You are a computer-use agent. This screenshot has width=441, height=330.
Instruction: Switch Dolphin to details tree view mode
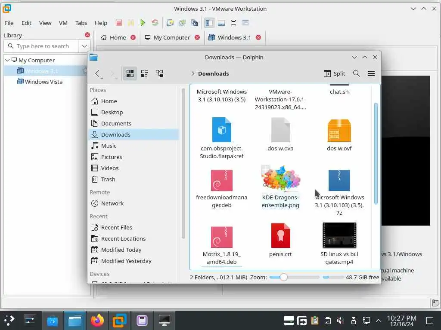[x=159, y=73]
